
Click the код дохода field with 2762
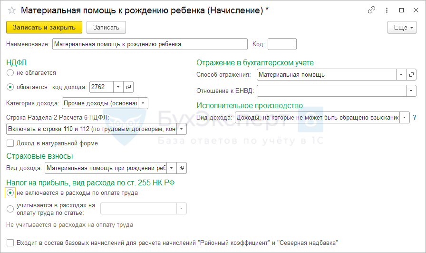[101, 87]
